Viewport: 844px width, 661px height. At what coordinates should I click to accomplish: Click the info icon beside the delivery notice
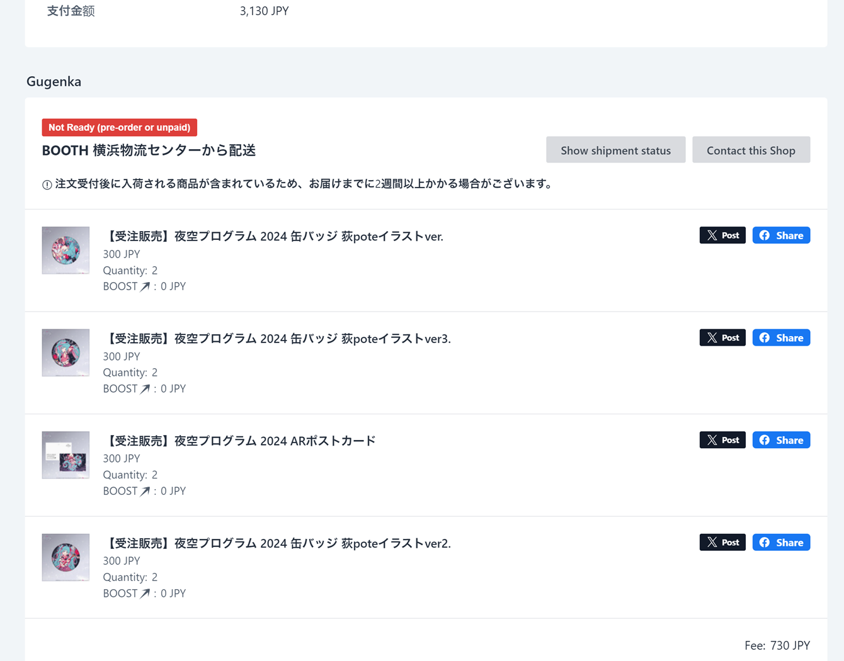pyautogui.click(x=47, y=184)
